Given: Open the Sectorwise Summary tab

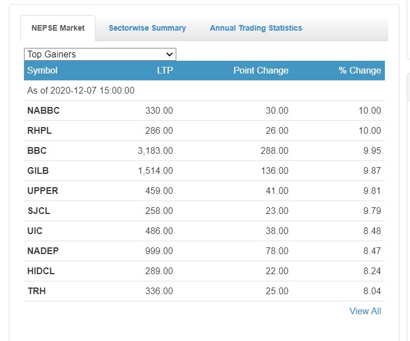Looking at the screenshot, I should 147,28.
